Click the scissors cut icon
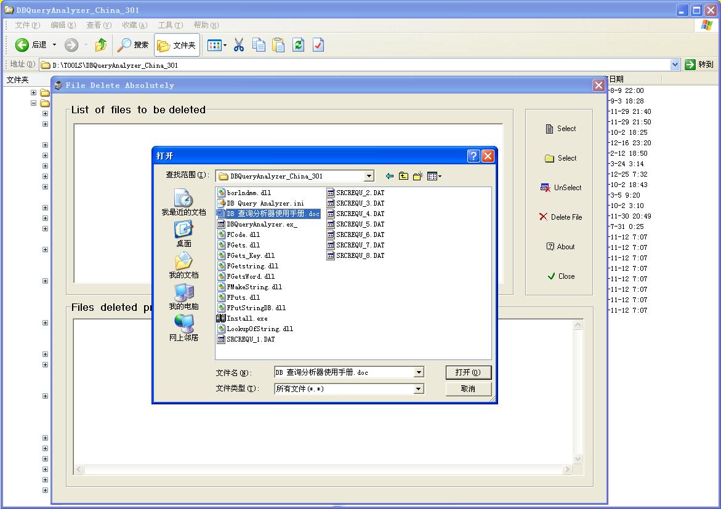721x509 pixels. (239, 44)
